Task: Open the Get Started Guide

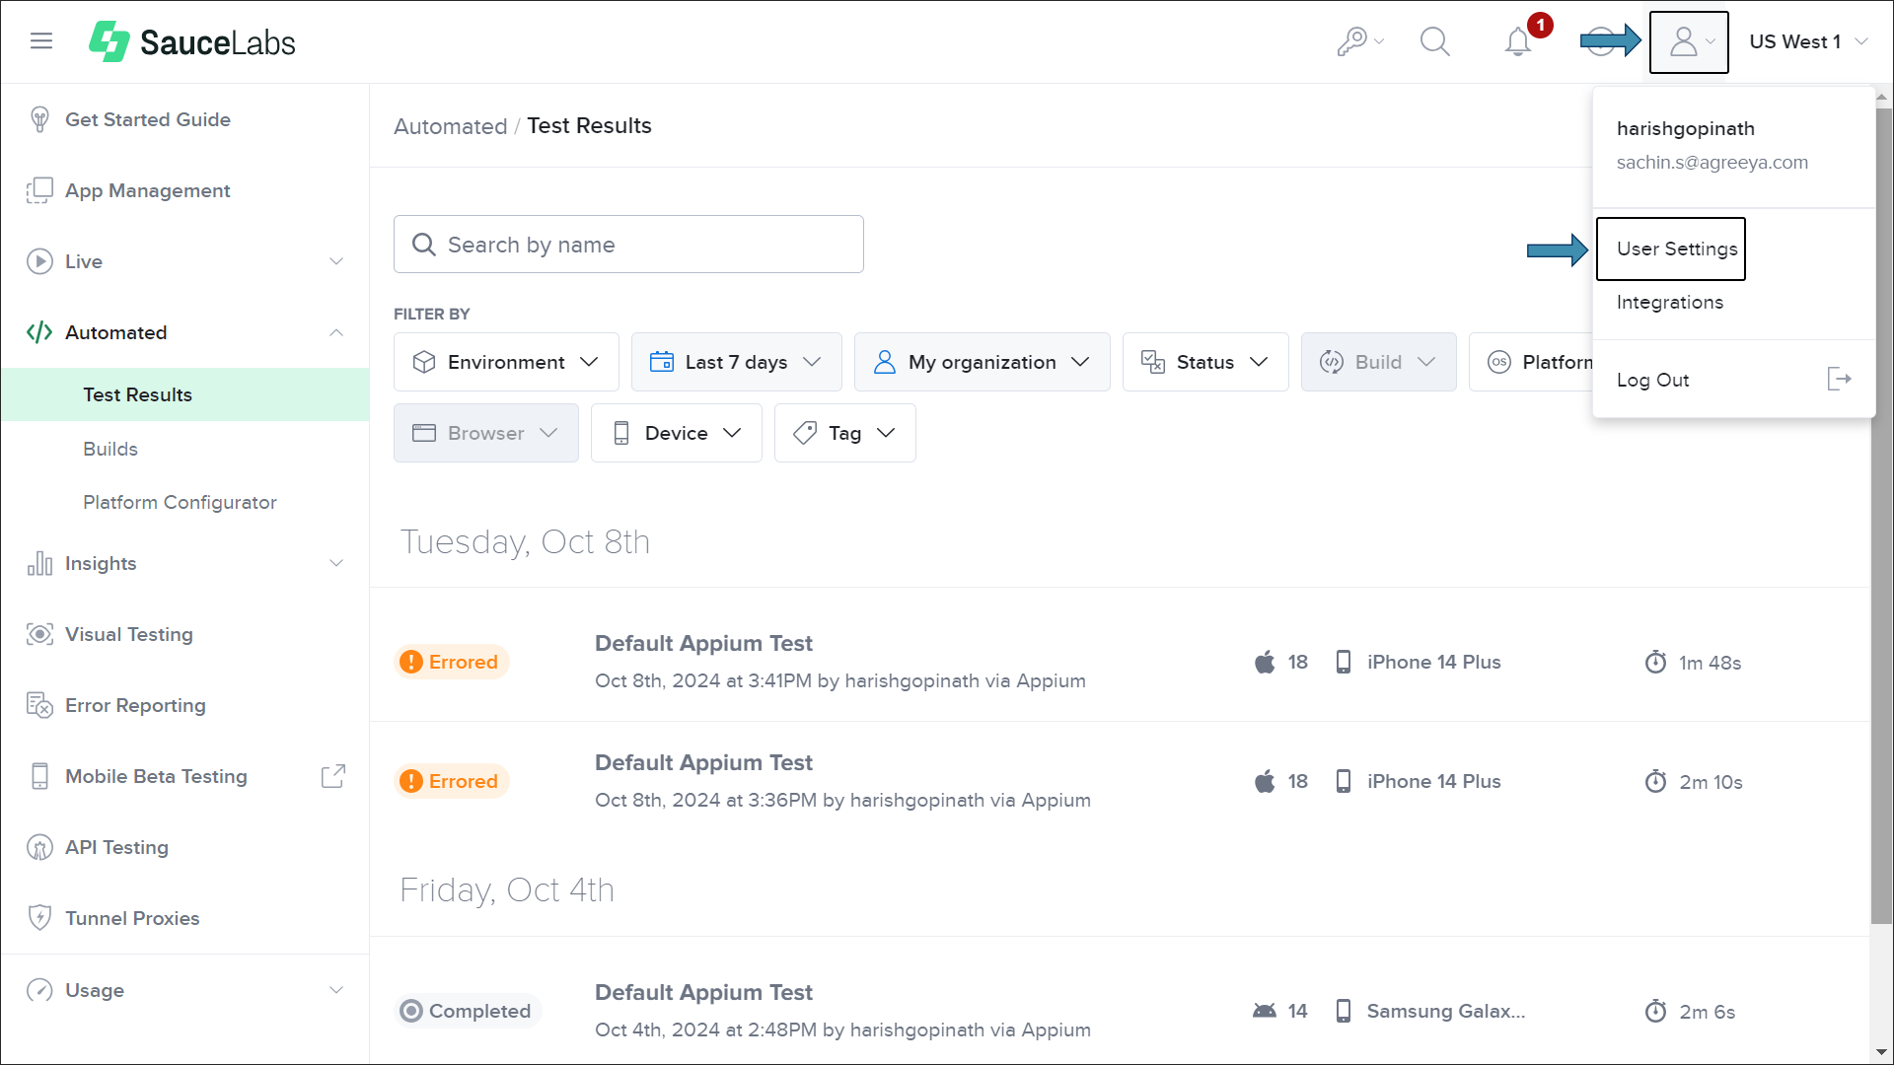Action: click(148, 119)
